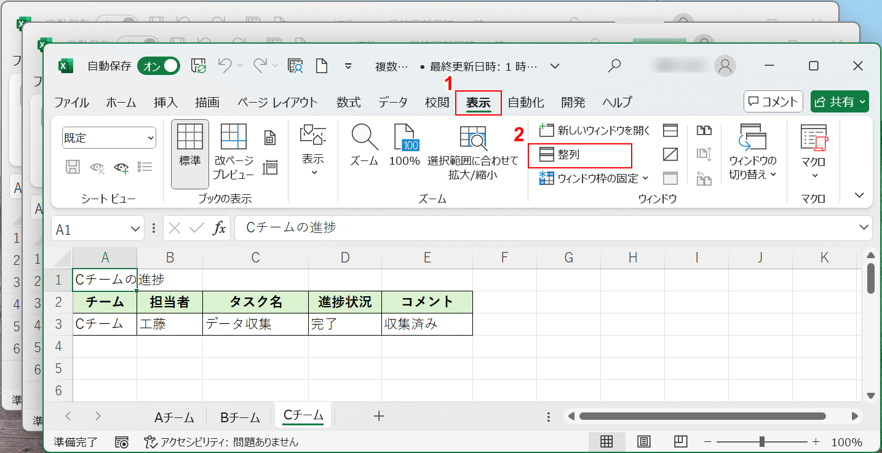882x453 pixels.
Task: Switch to the データ tab
Action: tap(392, 103)
